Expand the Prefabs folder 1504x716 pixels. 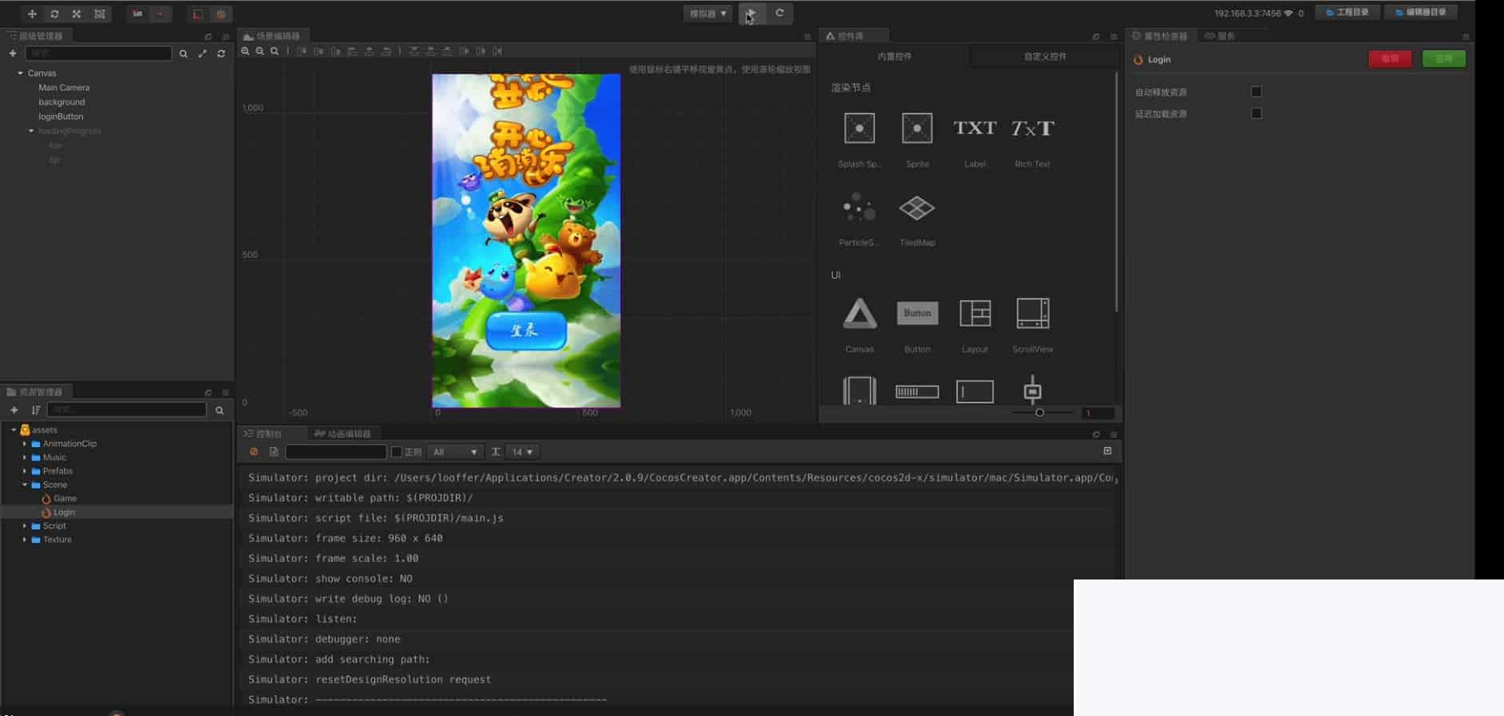click(25, 471)
